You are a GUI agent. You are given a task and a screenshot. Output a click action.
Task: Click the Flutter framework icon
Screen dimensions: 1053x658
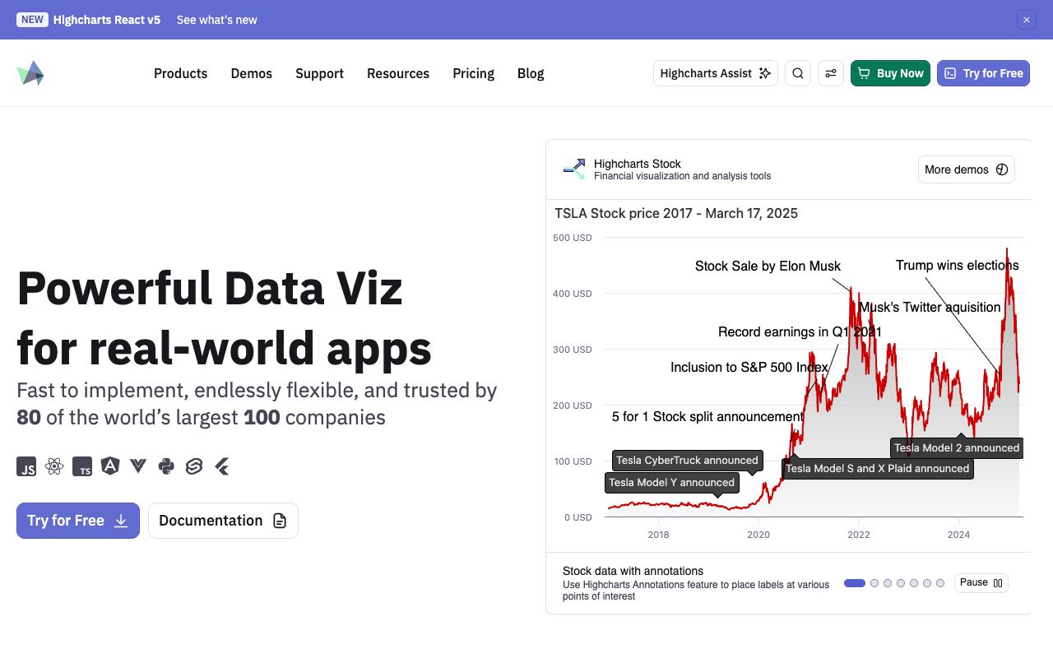pos(221,466)
